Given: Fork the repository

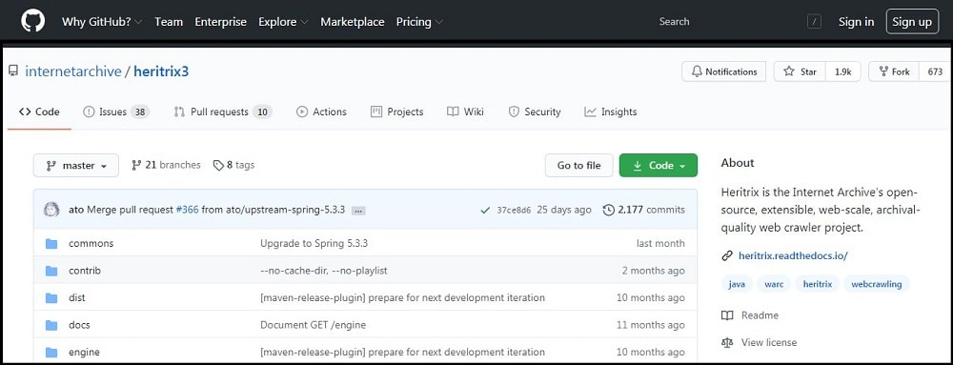Looking at the screenshot, I should (894, 71).
